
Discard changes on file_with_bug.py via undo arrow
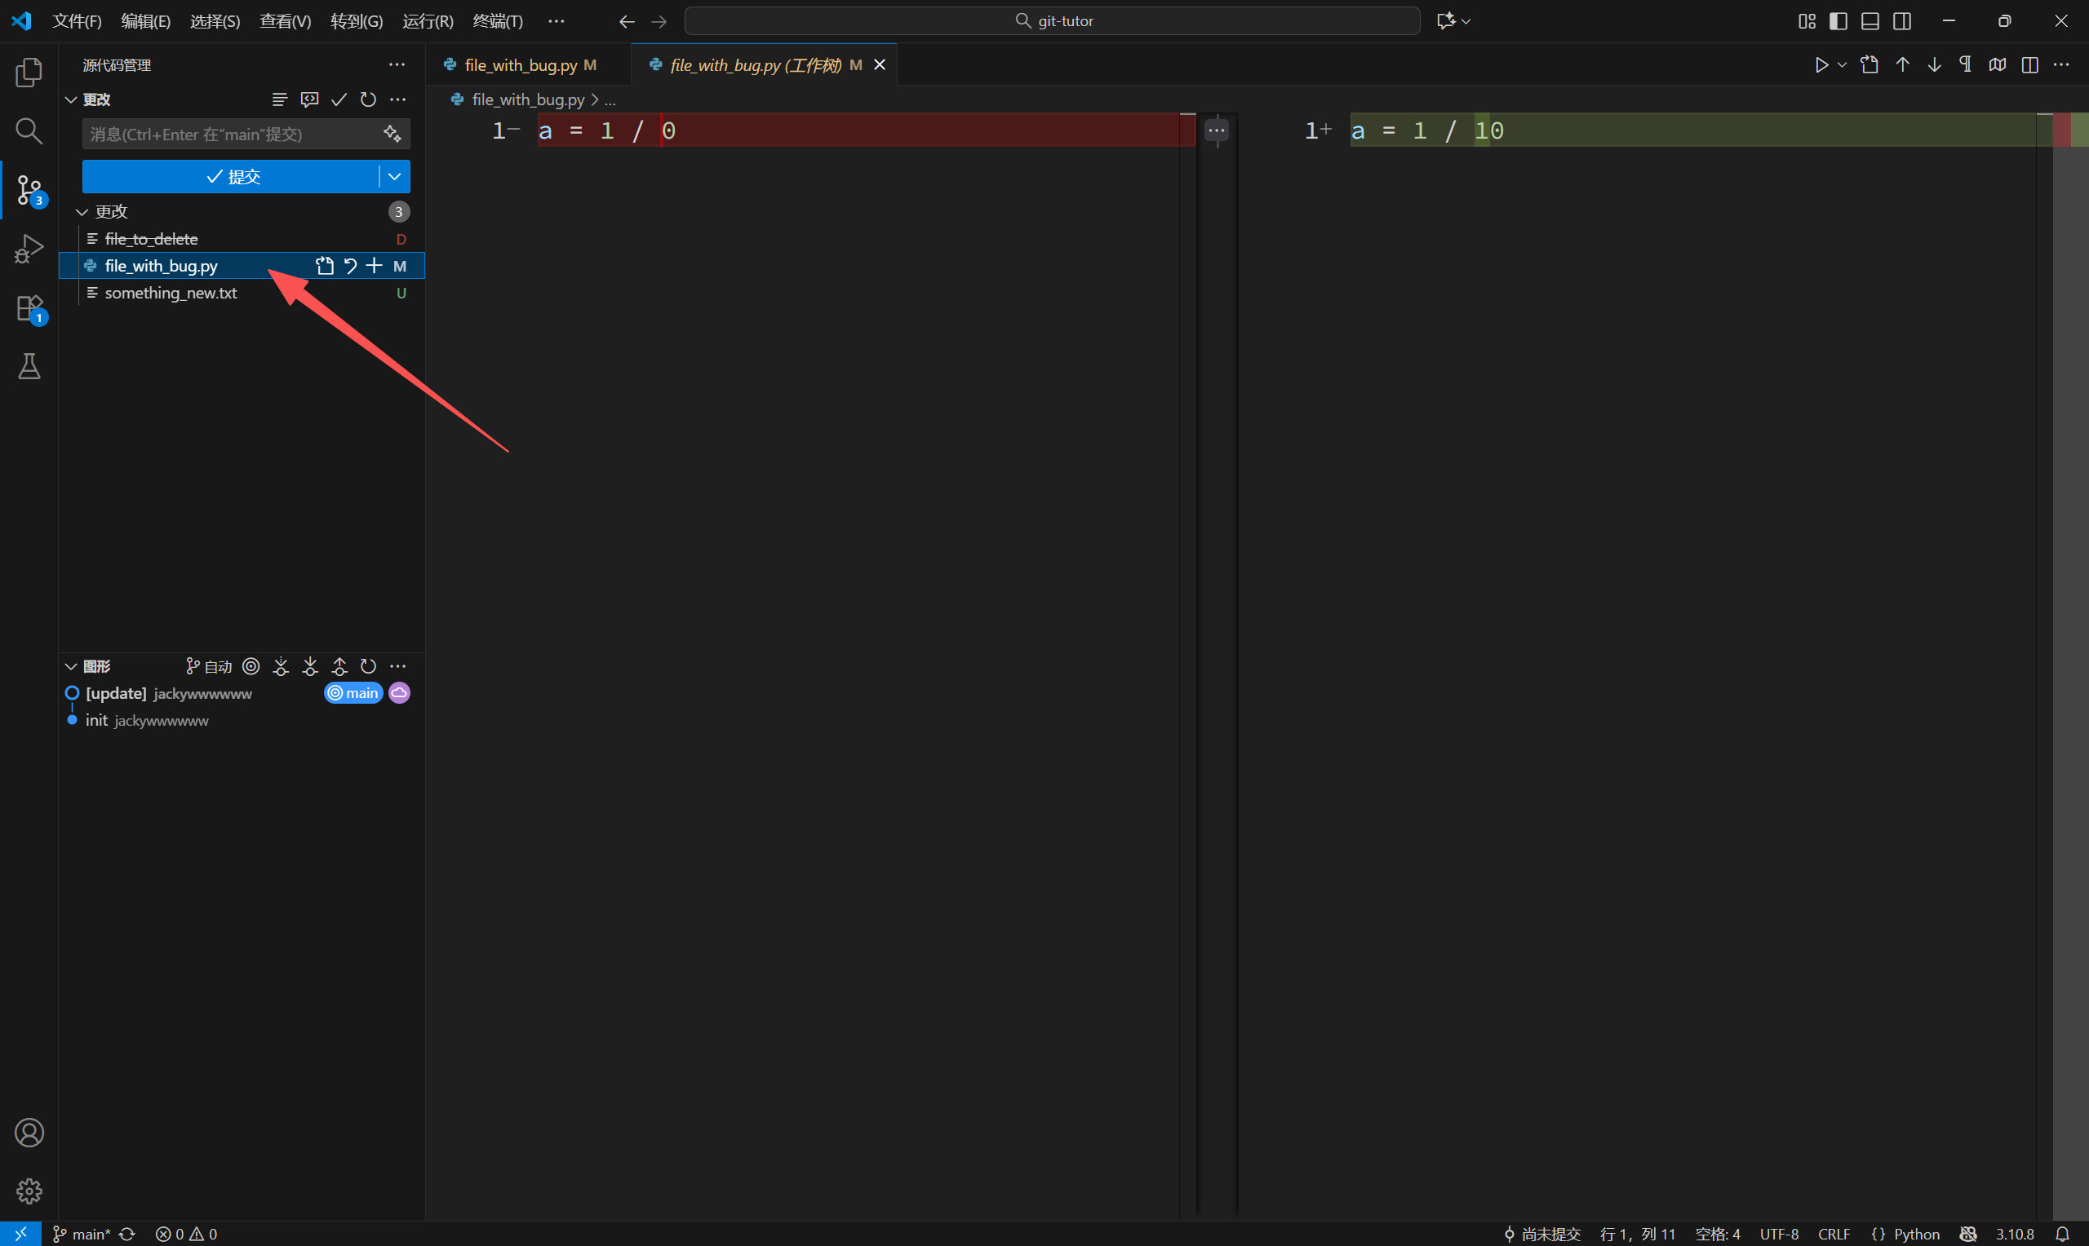[x=350, y=266]
